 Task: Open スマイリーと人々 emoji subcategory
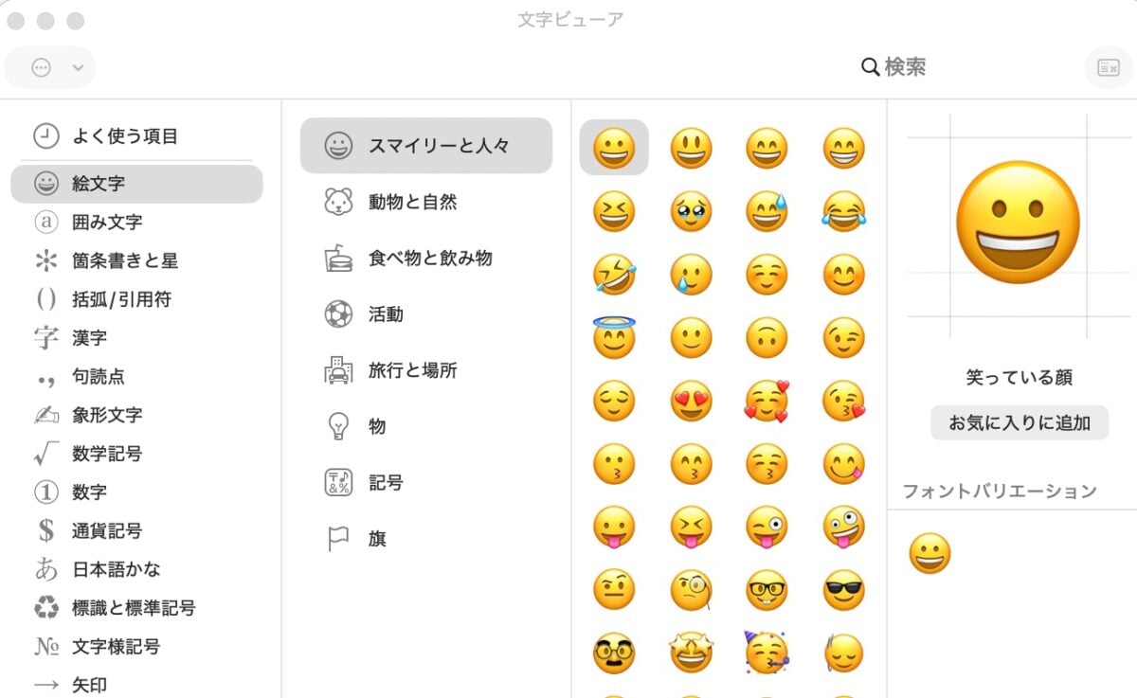426,146
